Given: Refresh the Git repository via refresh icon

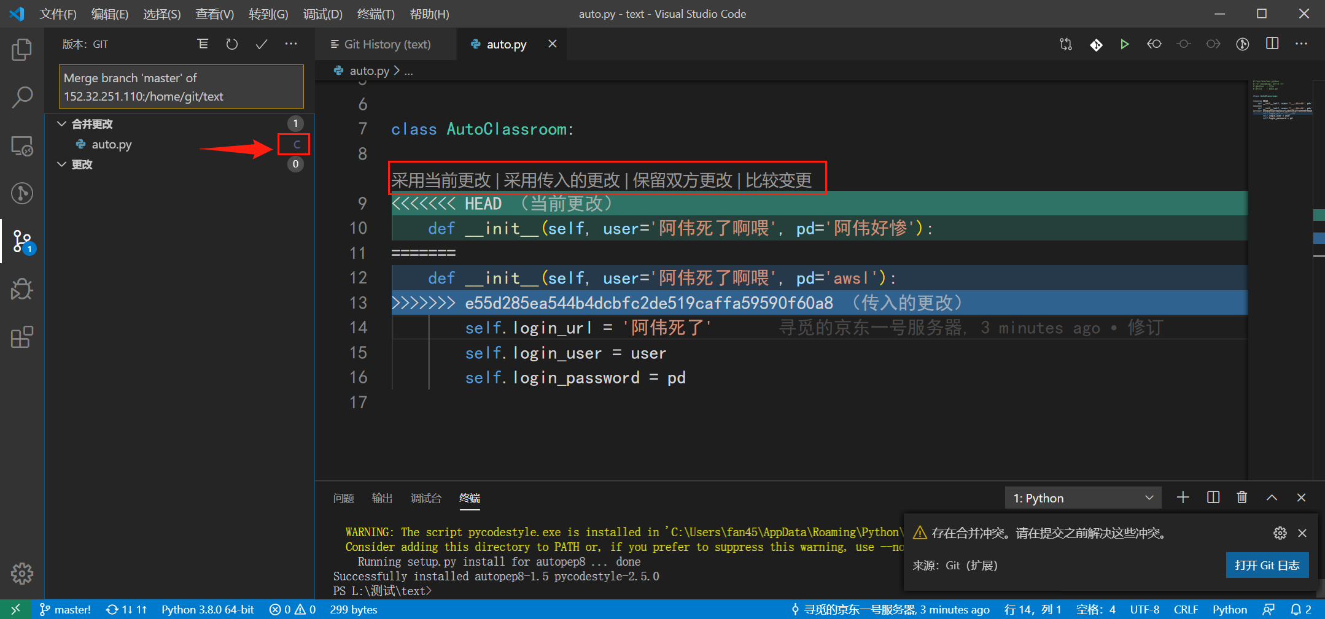Looking at the screenshot, I should tap(231, 44).
